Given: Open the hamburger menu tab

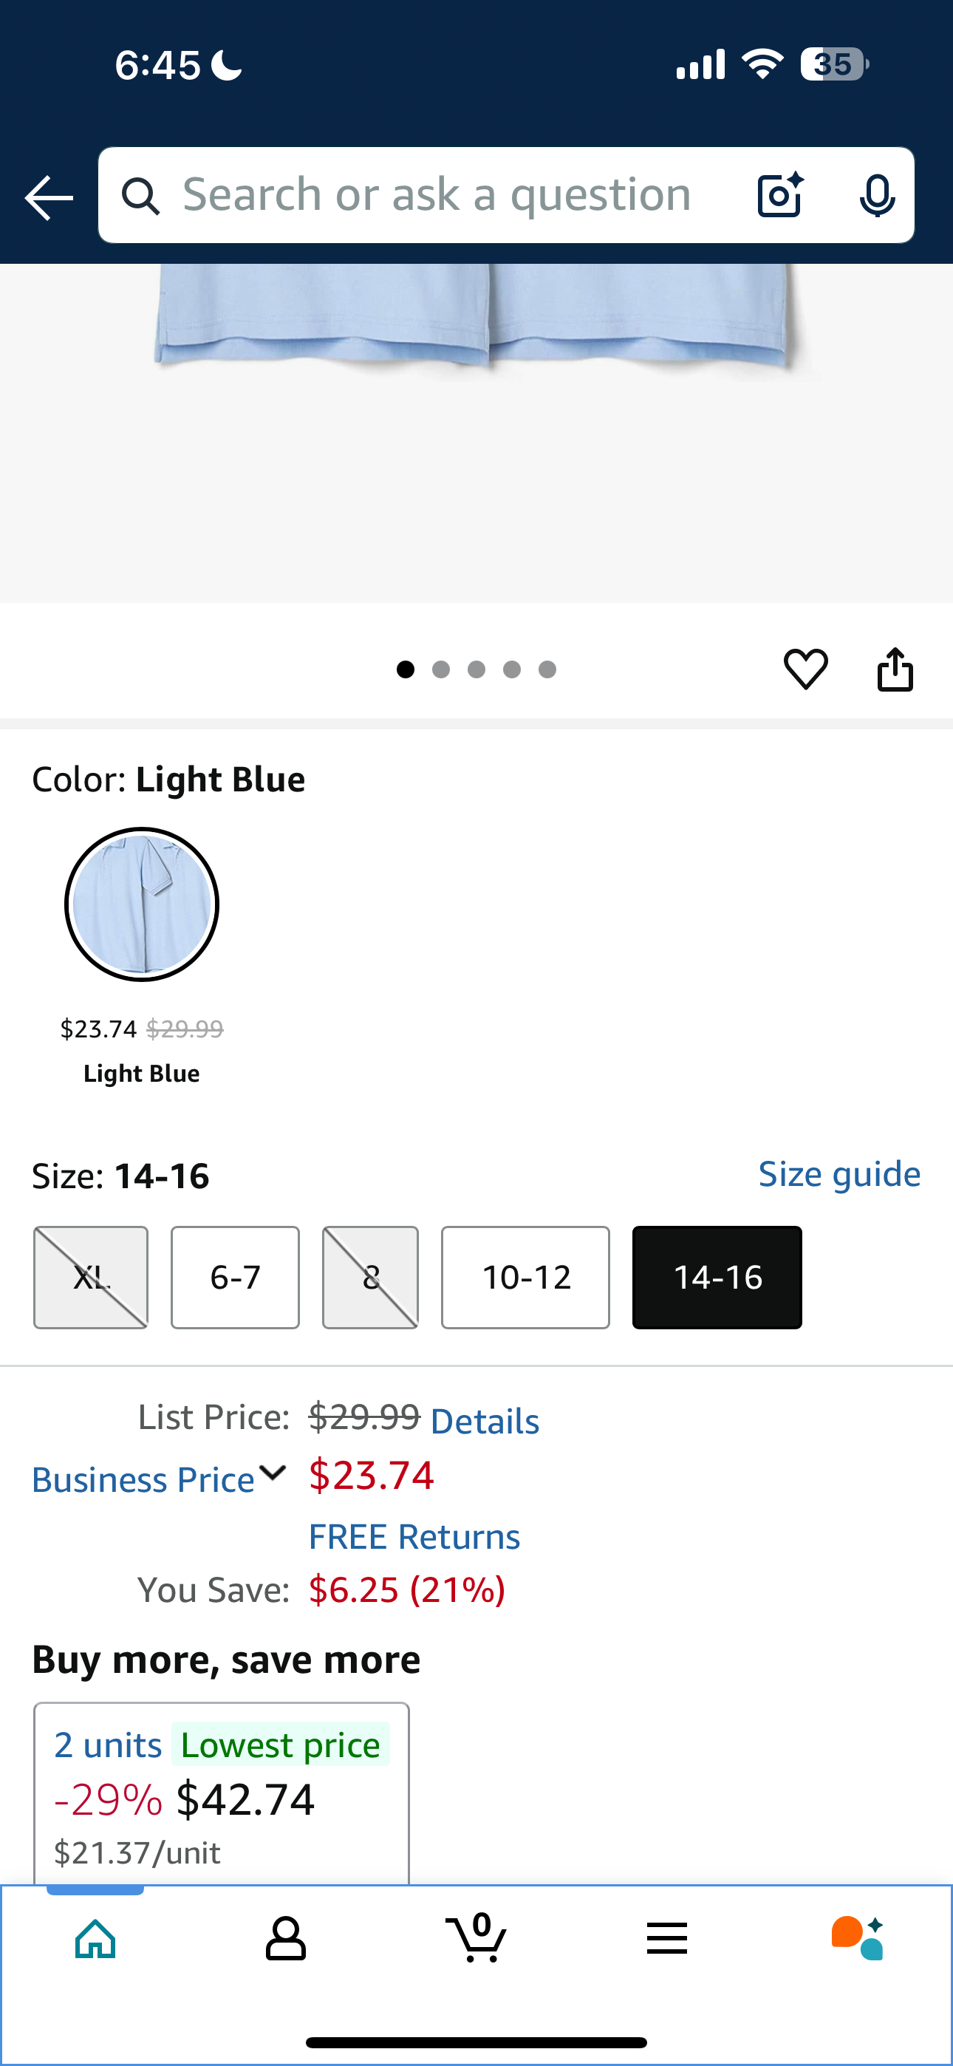Looking at the screenshot, I should (x=666, y=1937).
